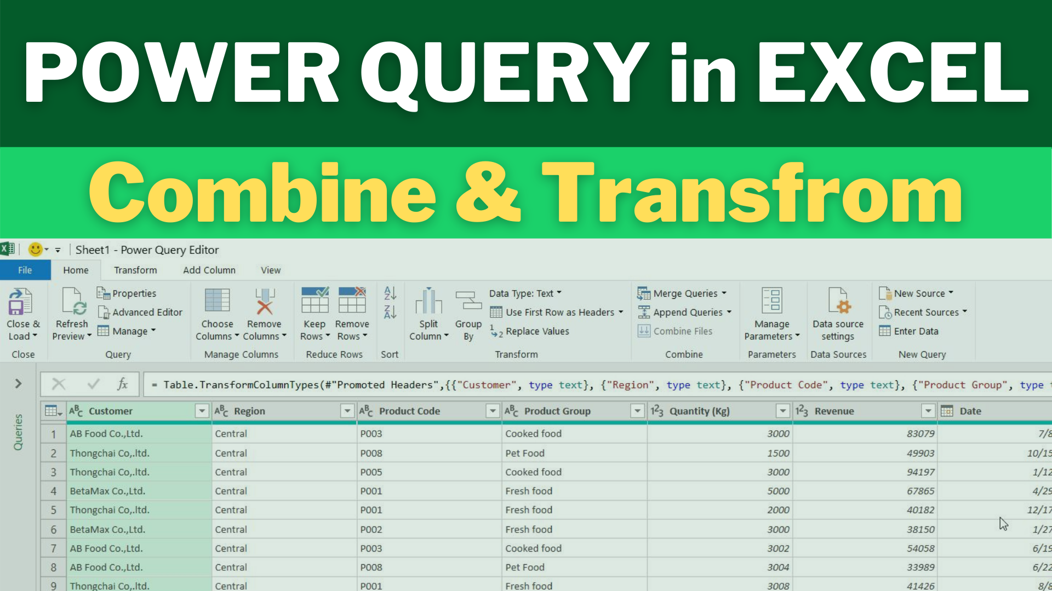This screenshot has width=1052, height=591.
Task: Click the Group By icon
Action: pos(468,301)
